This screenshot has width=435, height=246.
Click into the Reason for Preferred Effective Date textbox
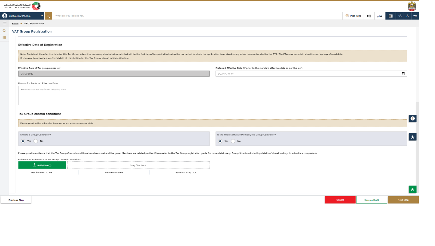click(x=213, y=96)
